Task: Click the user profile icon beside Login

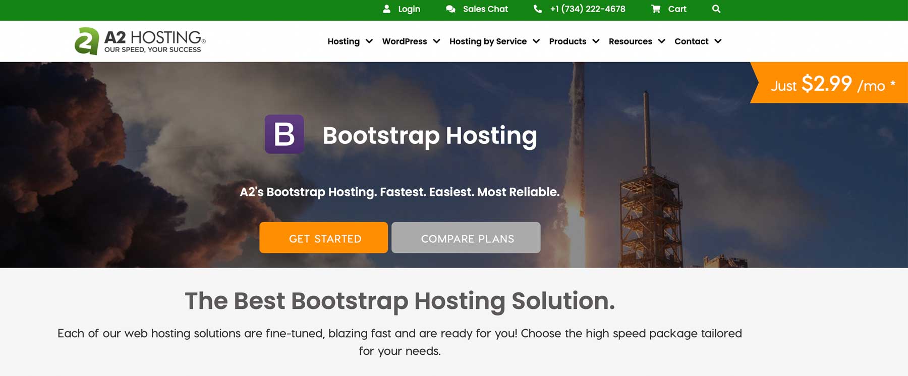Action: 386,9
